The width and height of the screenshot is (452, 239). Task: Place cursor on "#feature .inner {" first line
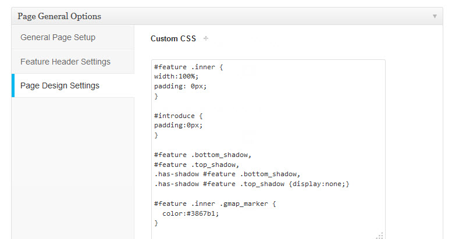coord(188,67)
